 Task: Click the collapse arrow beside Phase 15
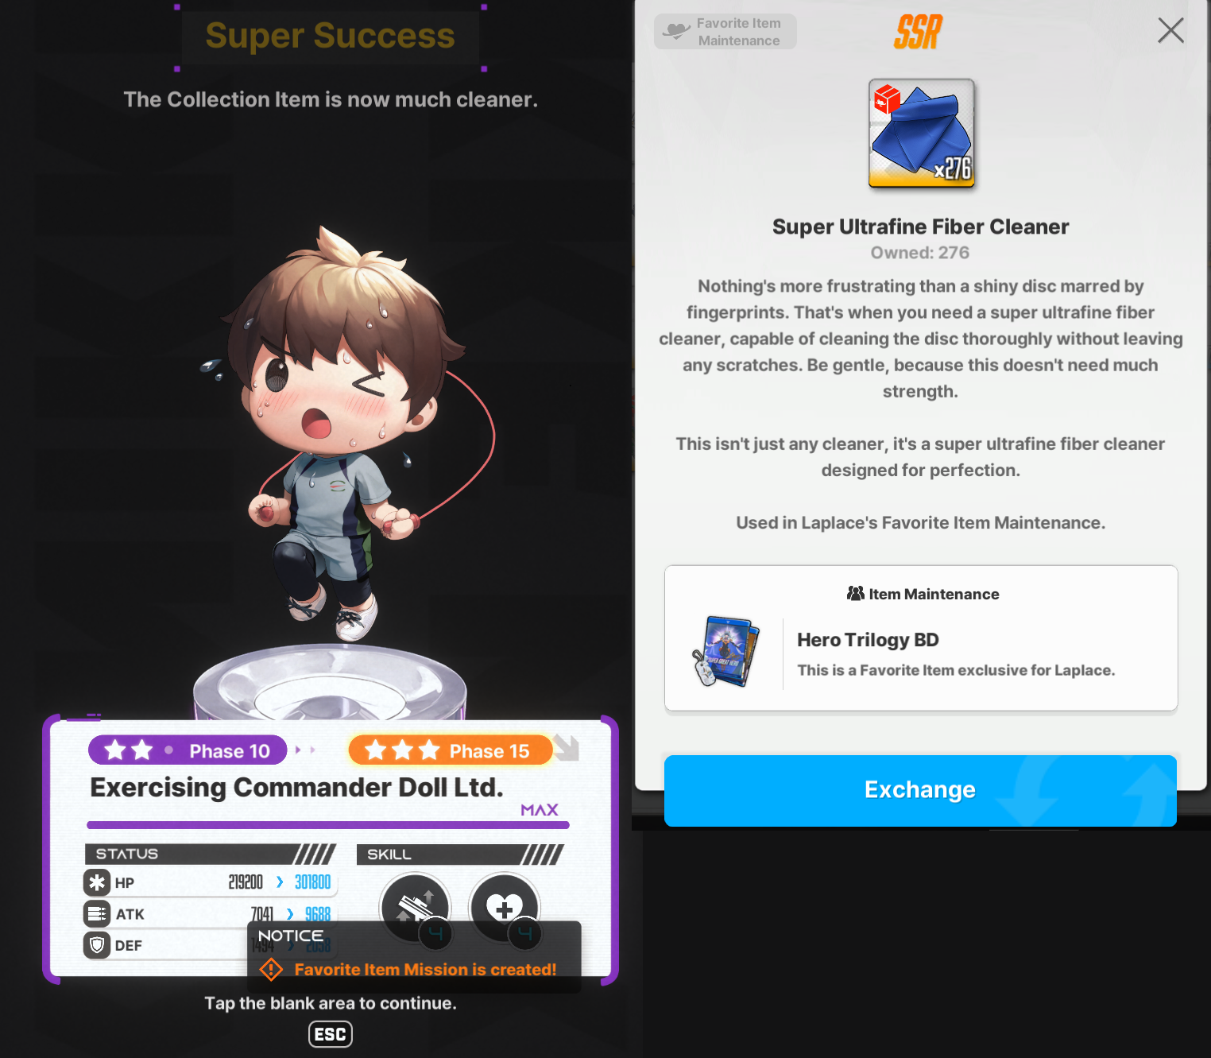tap(567, 747)
